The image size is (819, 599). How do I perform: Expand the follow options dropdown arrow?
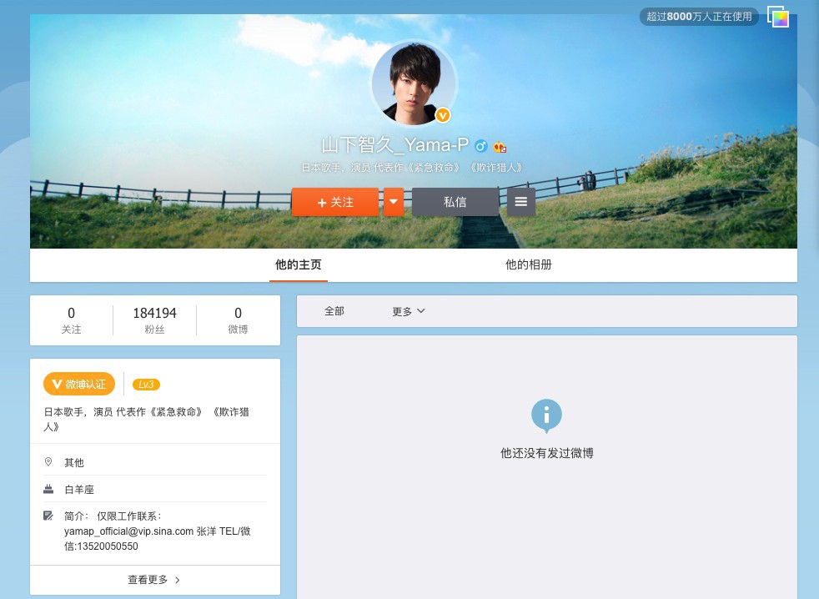[x=394, y=202]
